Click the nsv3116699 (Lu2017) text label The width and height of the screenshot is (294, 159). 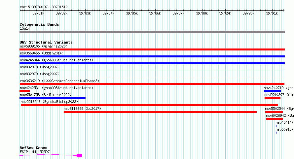[82, 109]
